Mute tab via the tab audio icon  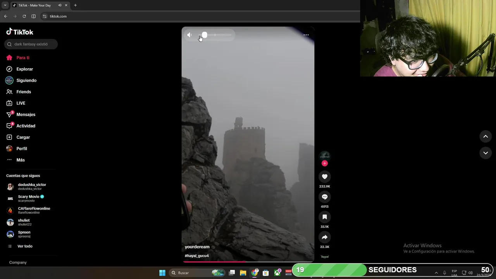(x=60, y=5)
